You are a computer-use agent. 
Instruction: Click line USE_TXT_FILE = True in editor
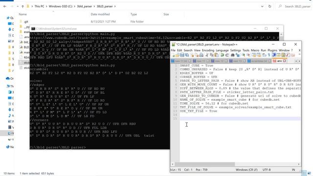click(199, 111)
